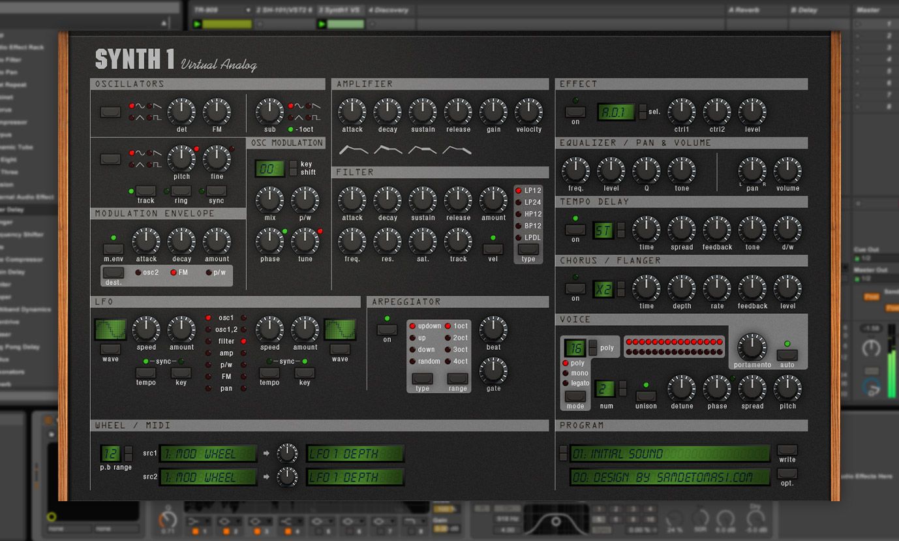Click the LFO 2 key sync button

pos(305,373)
